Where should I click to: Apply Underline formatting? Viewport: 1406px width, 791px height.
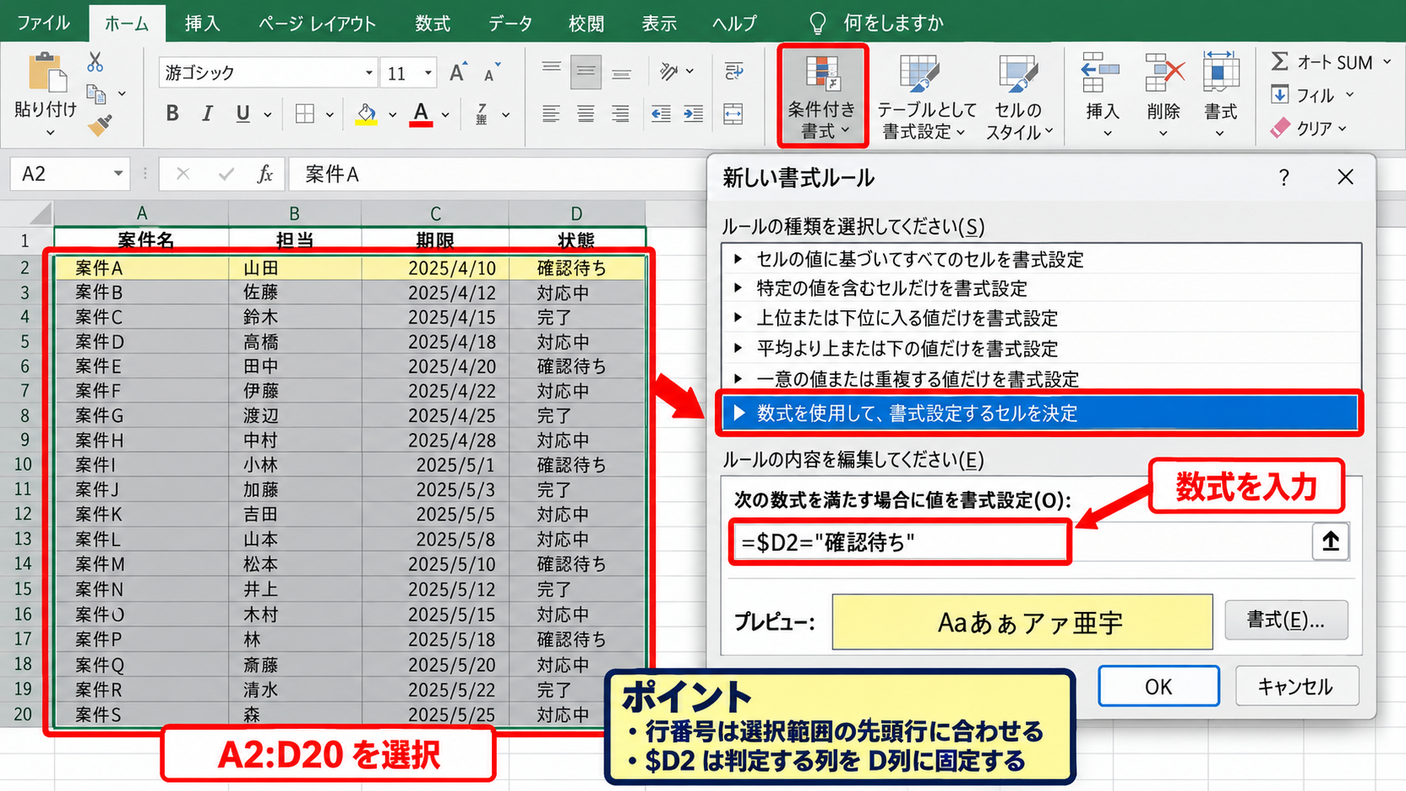click(x=243, y=113)
